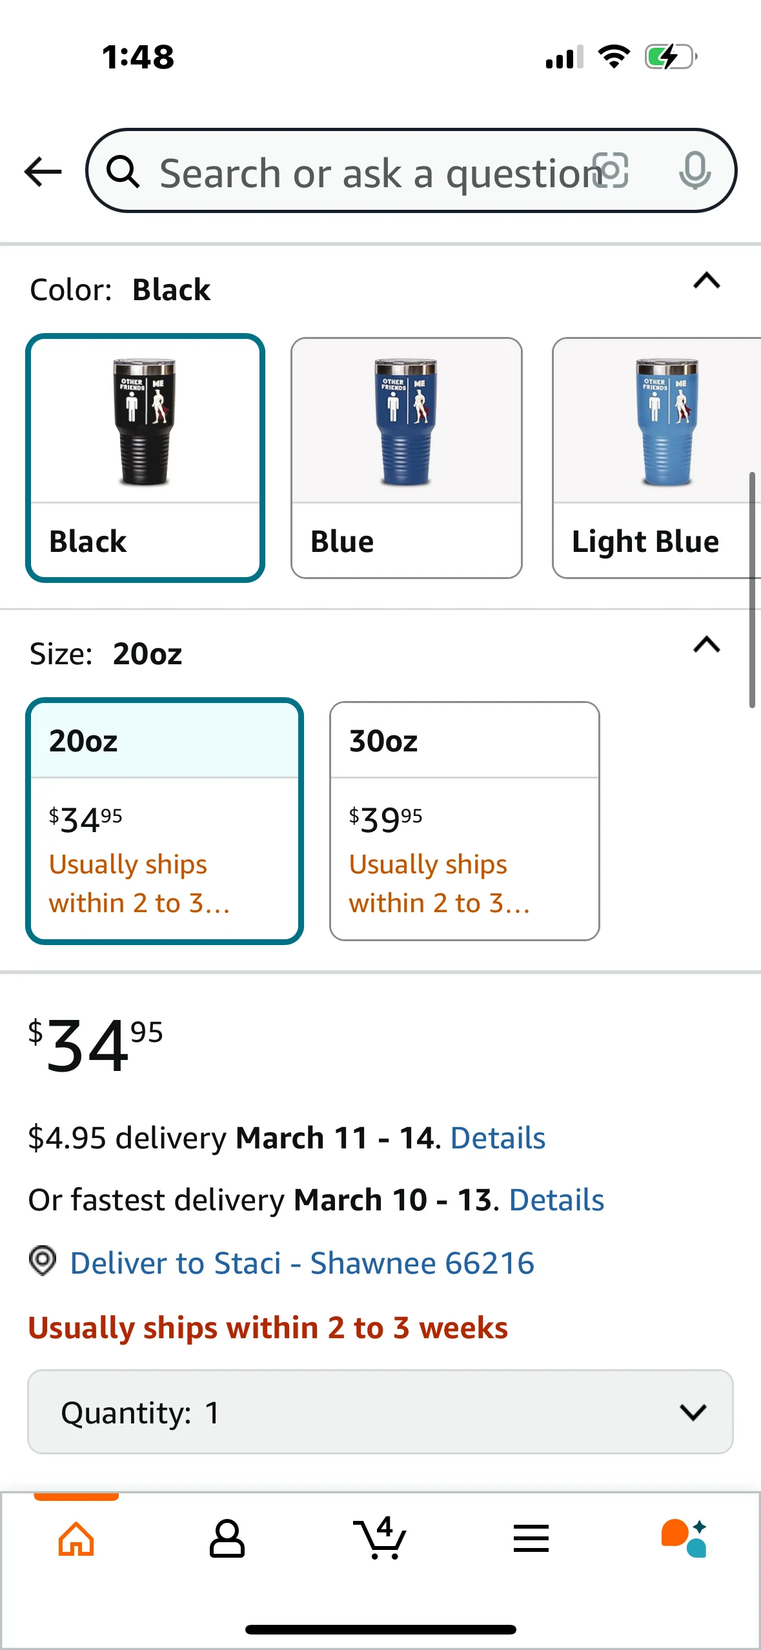Select the Blue color option
761x1650 pixels.
click(406, 458)
